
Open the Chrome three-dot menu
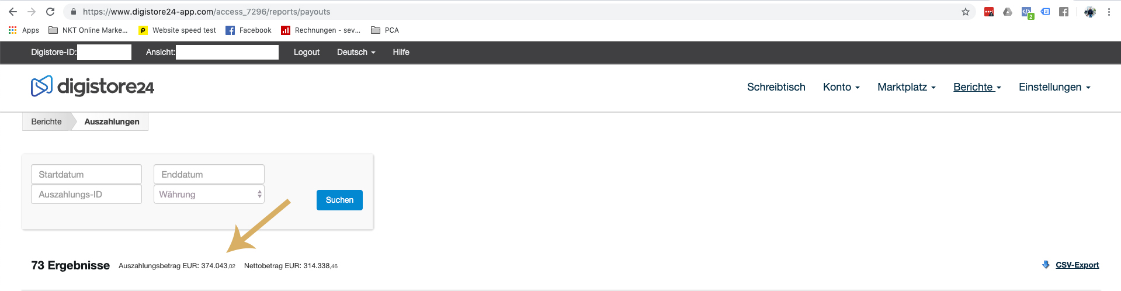[x=1109, y=12]
